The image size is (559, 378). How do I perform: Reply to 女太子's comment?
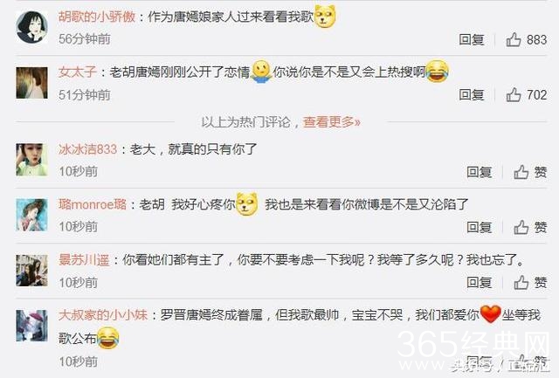tap(472, 95)
